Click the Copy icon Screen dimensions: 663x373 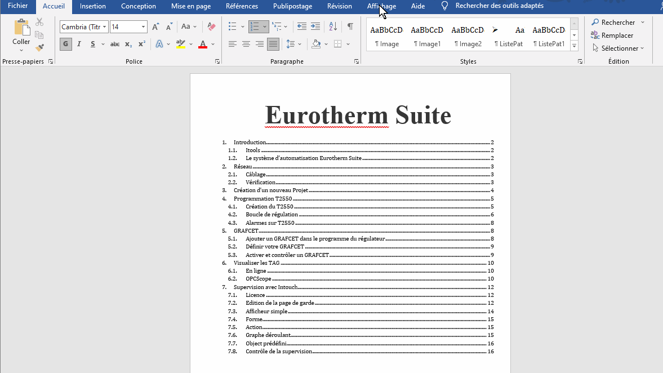tap(39, 35)
